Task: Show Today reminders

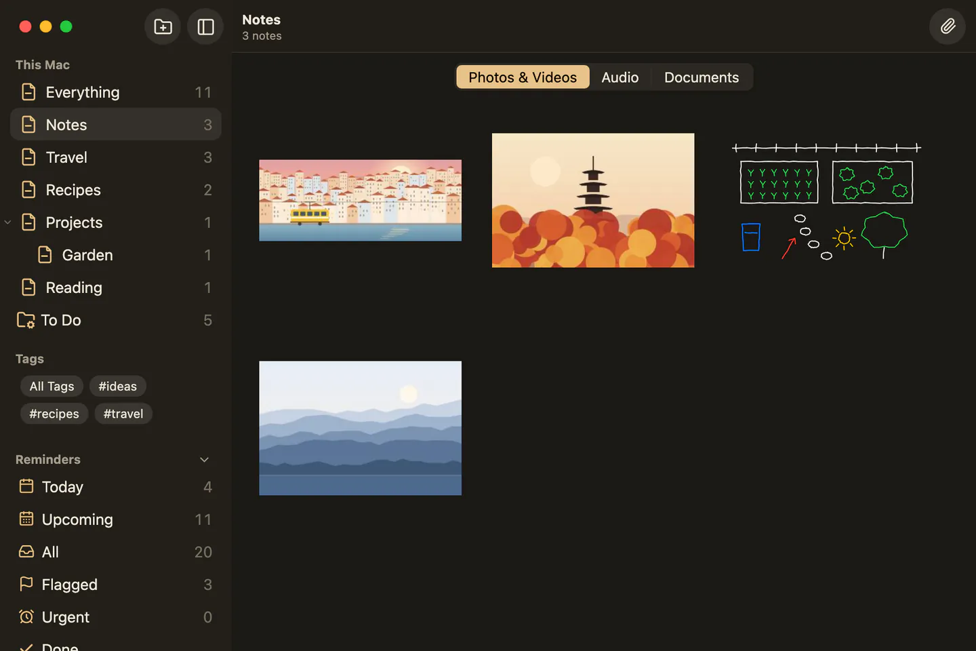Action: point(116,487)
